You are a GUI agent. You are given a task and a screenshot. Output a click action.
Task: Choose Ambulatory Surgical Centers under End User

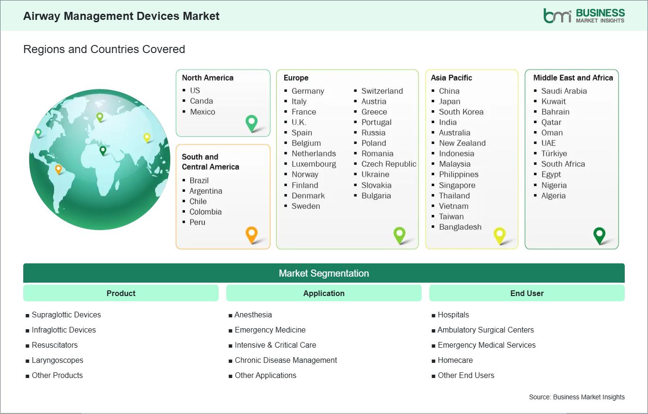[x=485, y=330]
